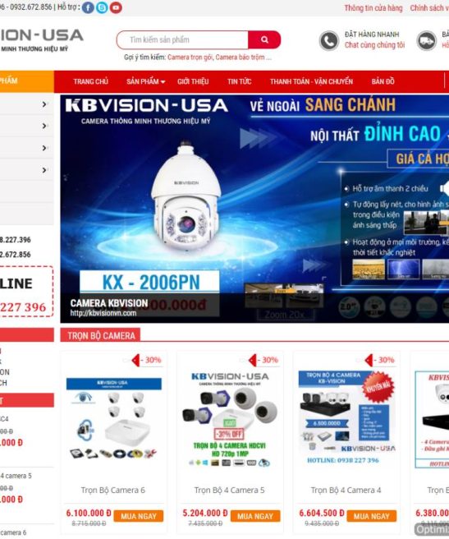This screenshot has width=449, height=539.
Task: Open the Giới thiệu menu item
Action: [x=193, y=81]
